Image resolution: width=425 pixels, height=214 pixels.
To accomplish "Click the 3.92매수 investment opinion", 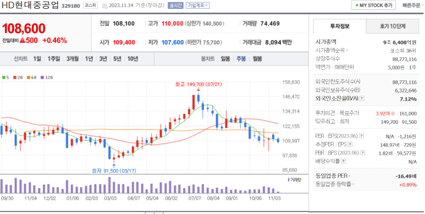I will (386, 113).
